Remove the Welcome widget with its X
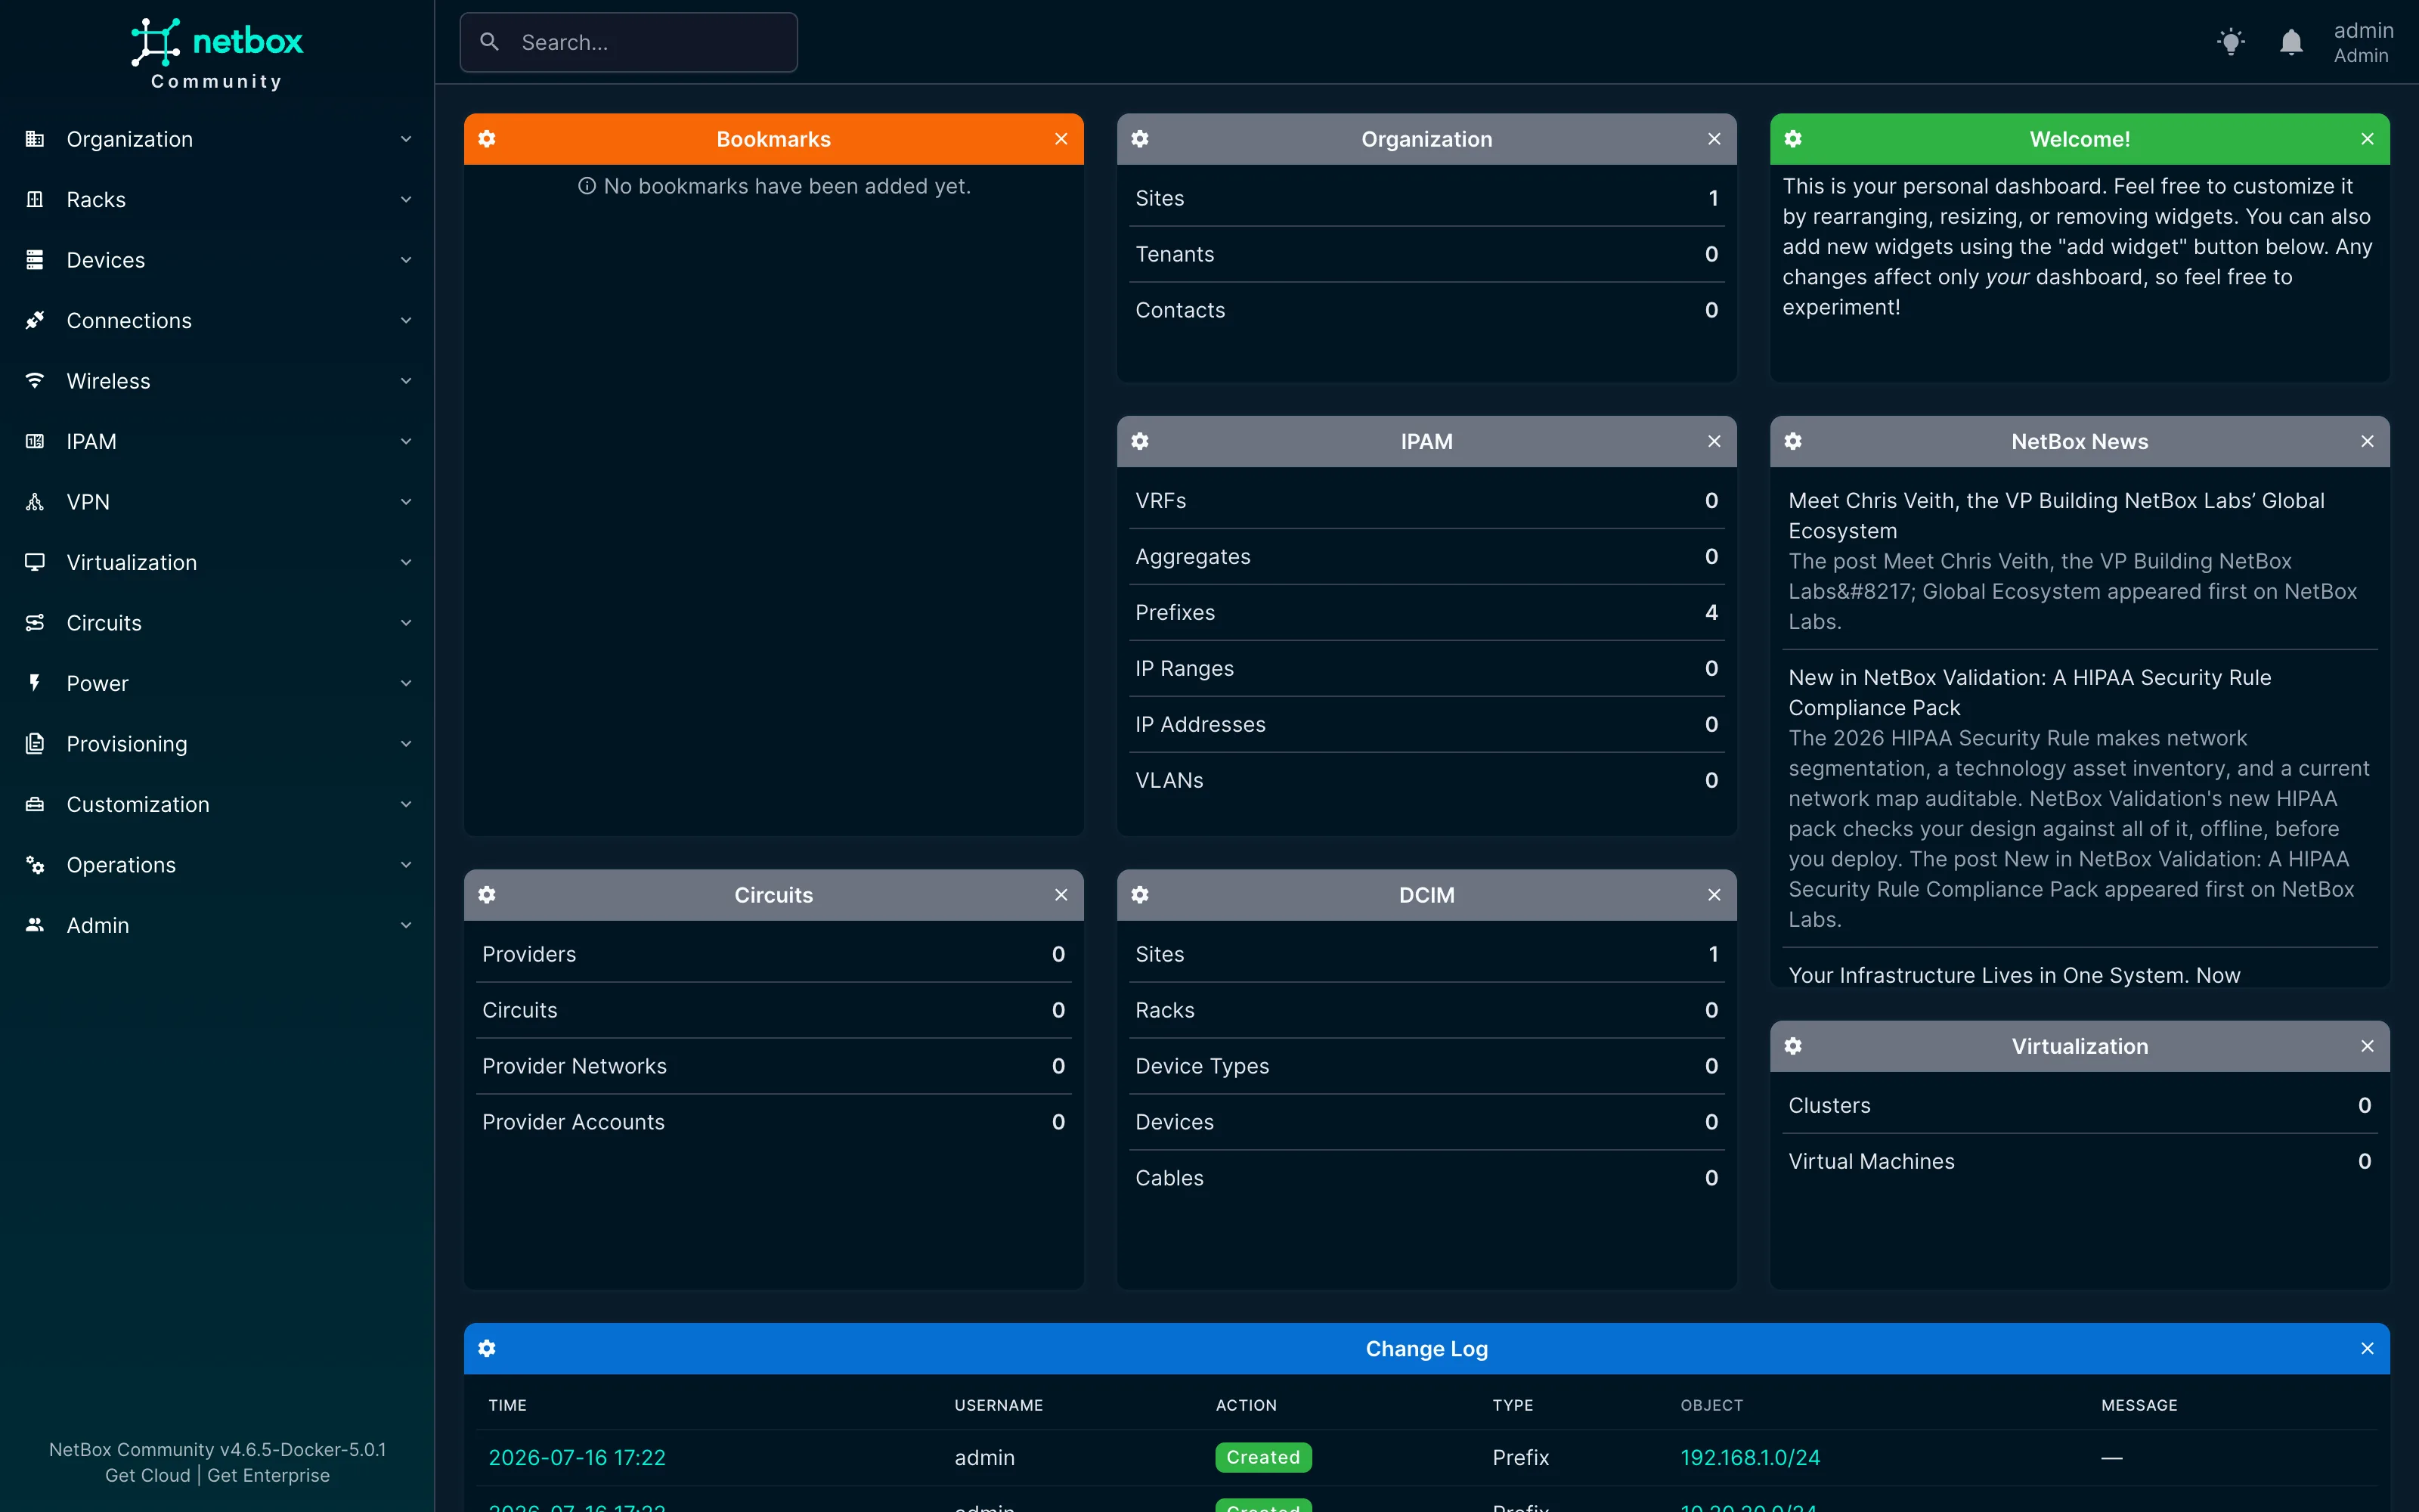The image size is (2419, 1512). pos(2367,139)
